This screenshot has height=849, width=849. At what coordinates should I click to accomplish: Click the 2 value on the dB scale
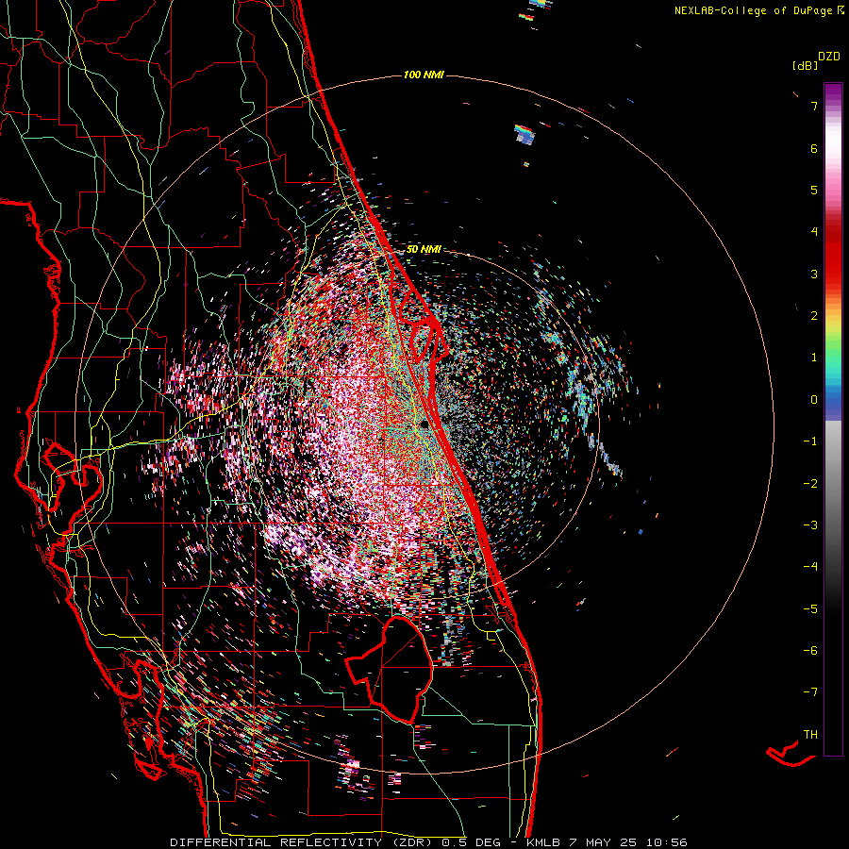(x=814, y=315)
